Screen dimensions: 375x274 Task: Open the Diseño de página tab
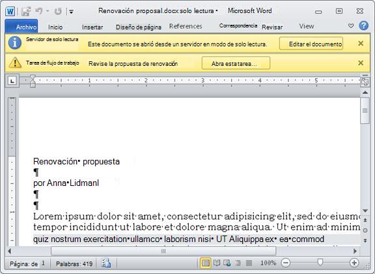(139, 27)
